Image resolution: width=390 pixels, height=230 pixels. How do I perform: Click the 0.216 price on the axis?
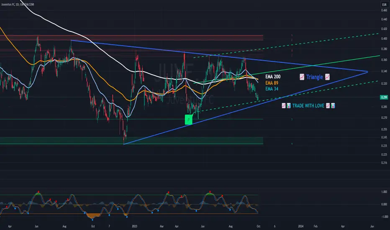tap(384, 163)
